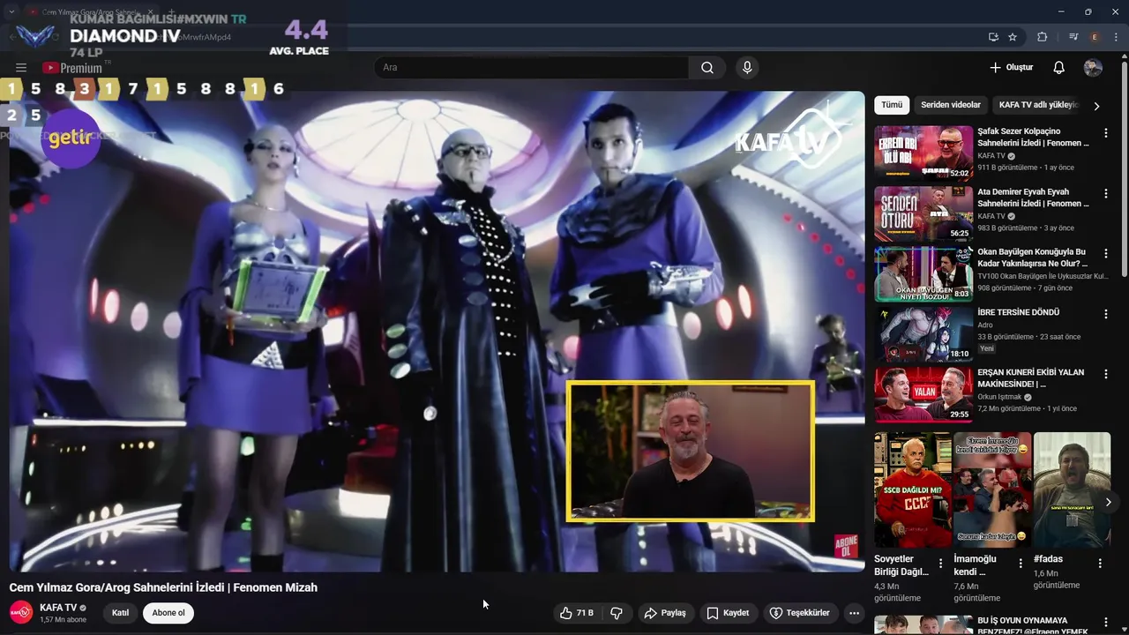Show more filter chips with right chevron

coord(1096,106)
